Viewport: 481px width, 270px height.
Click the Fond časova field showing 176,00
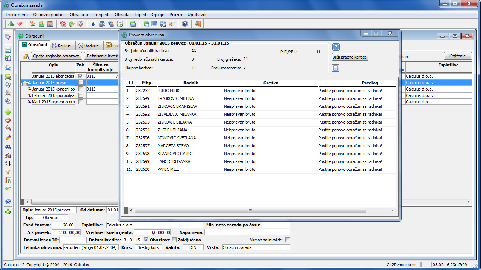pos(63,225)
